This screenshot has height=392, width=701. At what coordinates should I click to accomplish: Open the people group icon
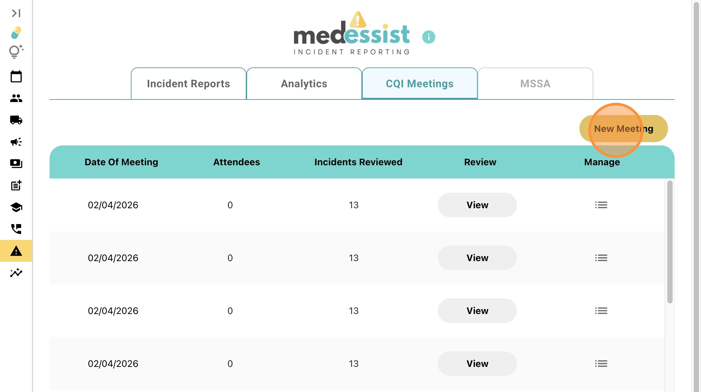[x=16, y=98]
